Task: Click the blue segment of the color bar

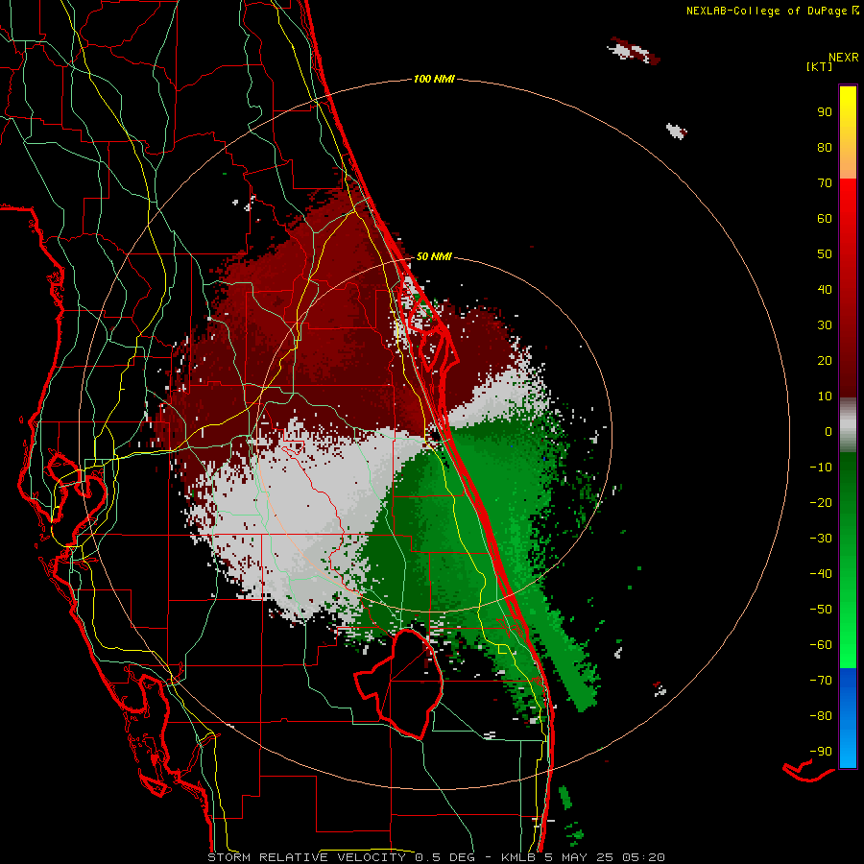Action: (x=848, y=718)
